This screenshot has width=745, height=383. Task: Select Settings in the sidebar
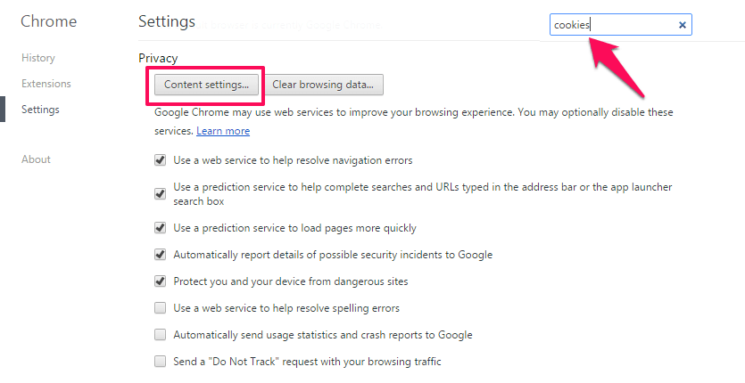(x=40, y=110)
